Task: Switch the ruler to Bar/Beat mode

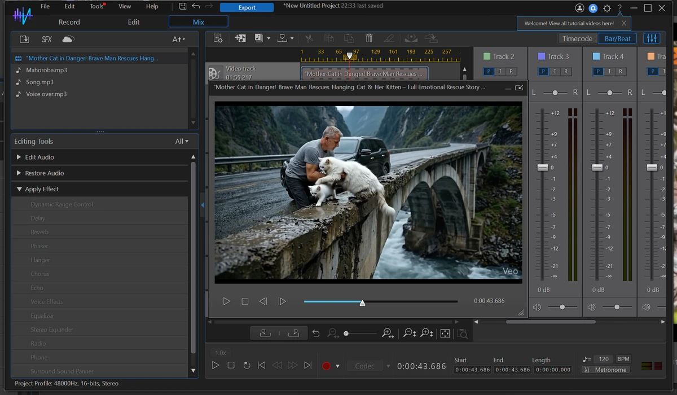Action: pyautogui.click(x=618, y=38)
